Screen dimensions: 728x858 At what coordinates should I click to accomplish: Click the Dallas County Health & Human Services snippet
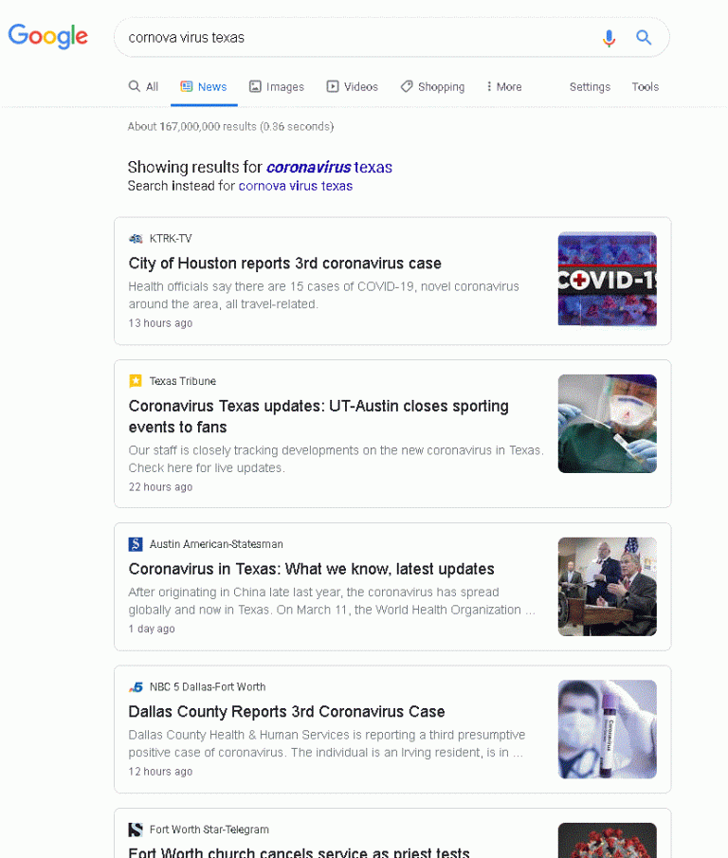pyautogui.click(x=326, y=743)
